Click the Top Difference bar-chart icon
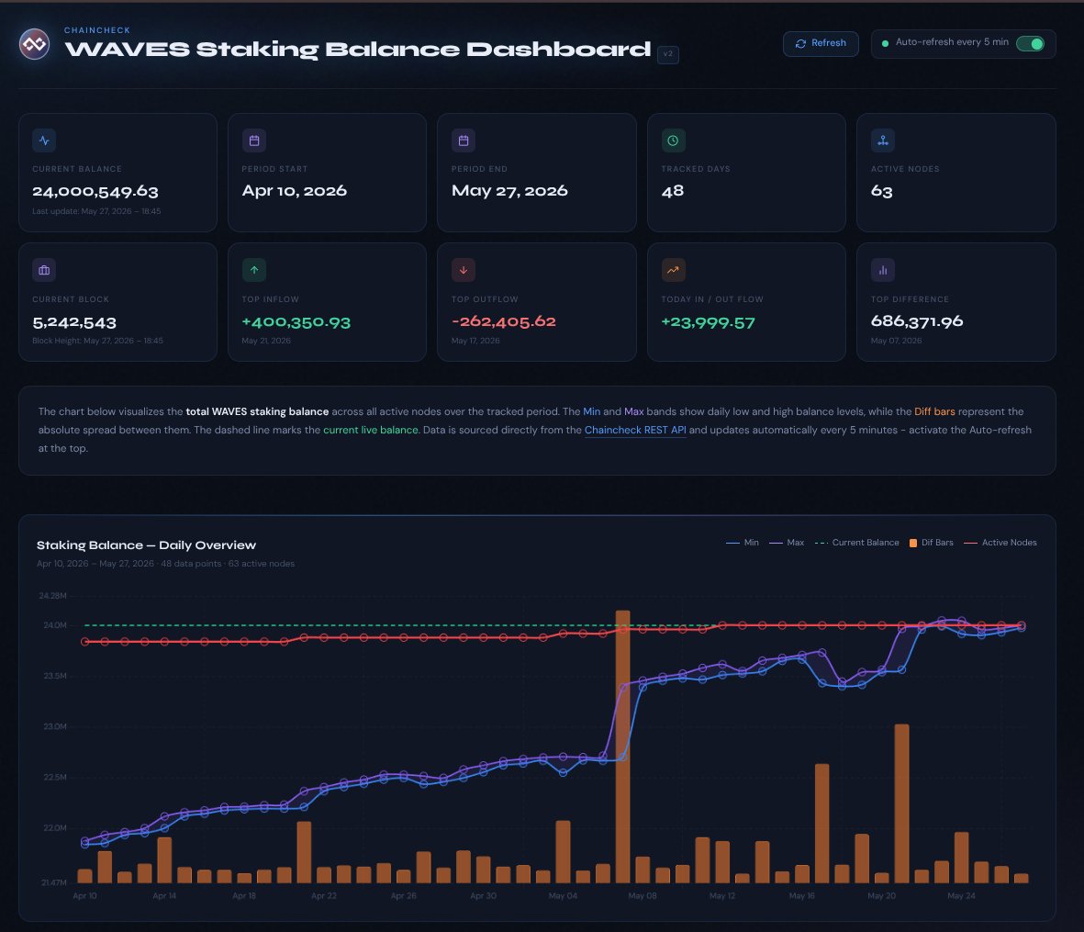The image size is (1084, 932). [x=883, y=270]
